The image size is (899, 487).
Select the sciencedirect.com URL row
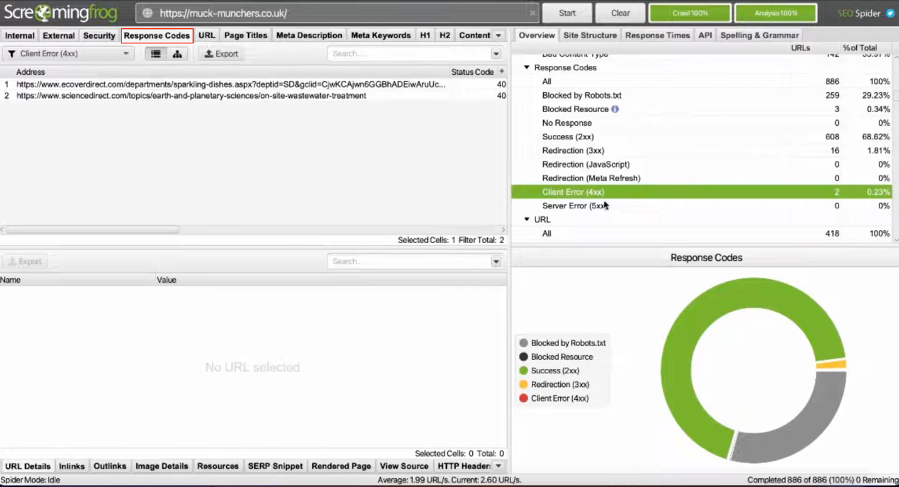click(x=253, y=96)
